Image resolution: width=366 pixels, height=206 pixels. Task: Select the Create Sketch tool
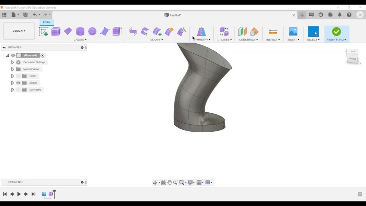pos(43,31)
